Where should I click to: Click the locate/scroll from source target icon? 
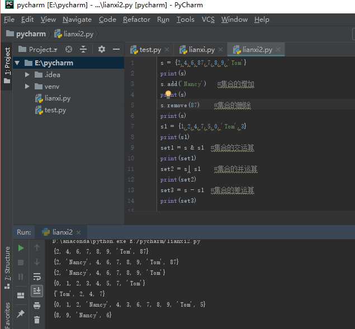pyautogui.click(x=69, y=49)
